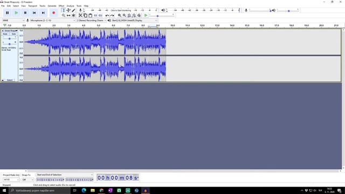Open the Transport menu
The image size is (345, 194).
pyautogui.click(x=32, y=6)
